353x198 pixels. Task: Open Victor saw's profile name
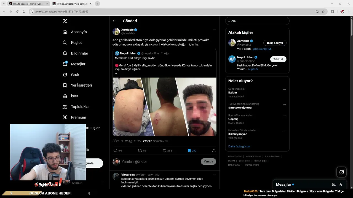128,175
